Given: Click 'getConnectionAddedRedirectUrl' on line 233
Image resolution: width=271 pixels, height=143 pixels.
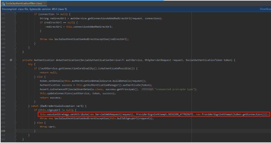Looking at the screenshot, I should pyautogui.click(x=109, y=18).
